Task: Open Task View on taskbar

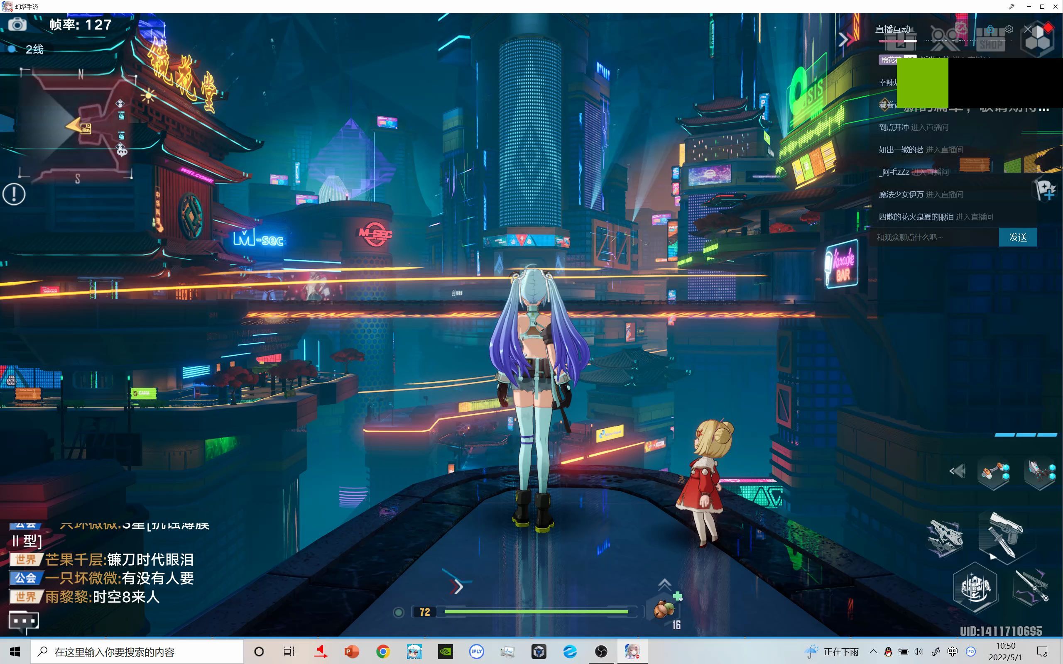Action: coord(289,651)
